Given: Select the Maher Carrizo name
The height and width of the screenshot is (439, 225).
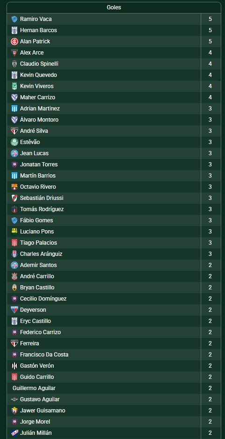Looking at the screenshot, I should 38,97.
